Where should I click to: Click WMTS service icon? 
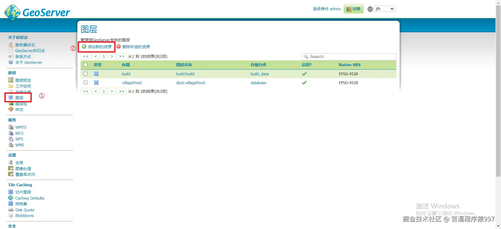coord(11,127)
